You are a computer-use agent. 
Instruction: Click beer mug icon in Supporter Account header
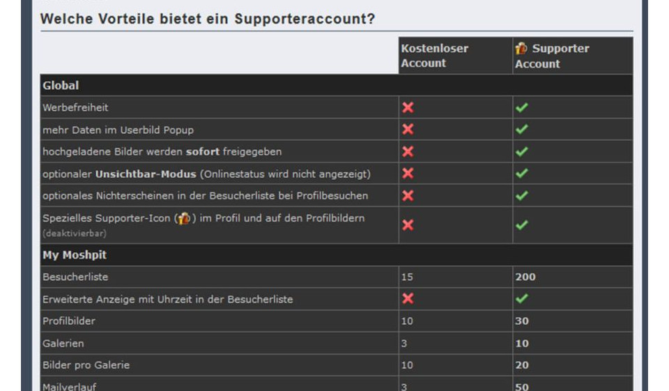521,49
